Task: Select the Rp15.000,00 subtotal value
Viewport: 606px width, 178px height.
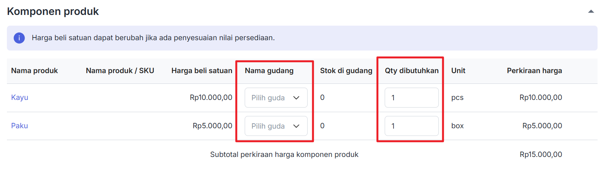Action: pos(541,154)
